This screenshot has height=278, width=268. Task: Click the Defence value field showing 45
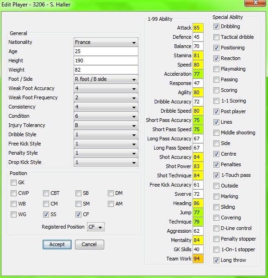pyautogui.click(x=198, y=37)
